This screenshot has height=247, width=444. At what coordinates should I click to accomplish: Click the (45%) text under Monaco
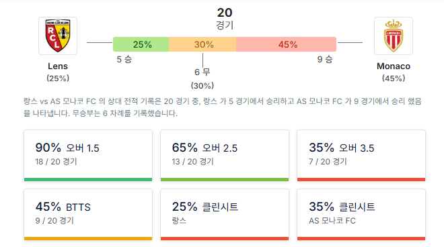pos(394,79)
